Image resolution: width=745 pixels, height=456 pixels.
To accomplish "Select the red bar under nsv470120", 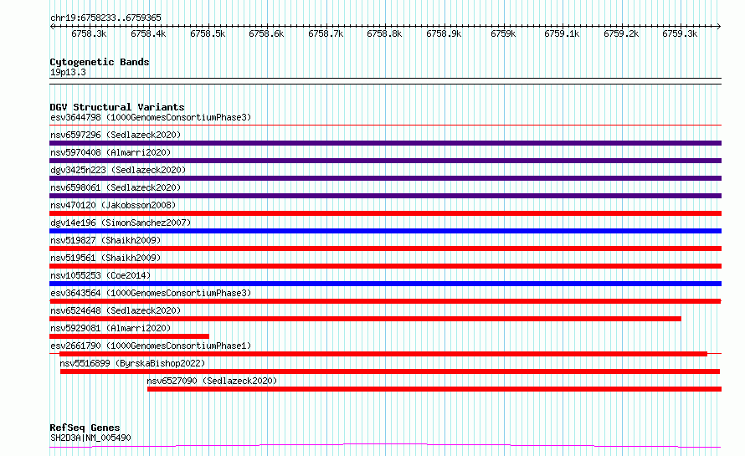I will coord(385,213).
